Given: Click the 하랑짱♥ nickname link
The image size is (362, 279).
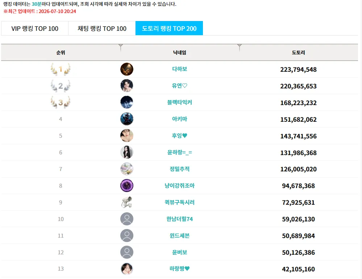Looking at the screenshot, I should pos(179,268).
